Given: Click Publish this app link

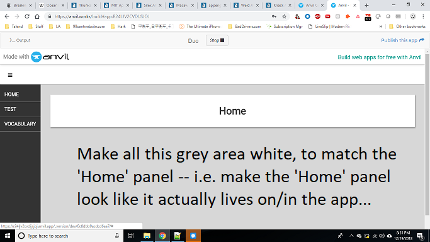Looking at the screenshot, I should pos(402,40).
